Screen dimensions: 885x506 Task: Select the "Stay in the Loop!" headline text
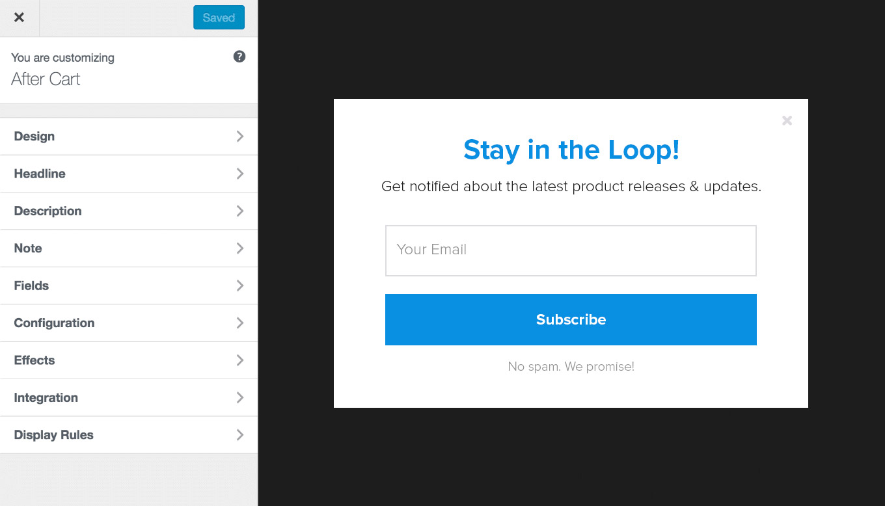571,150
